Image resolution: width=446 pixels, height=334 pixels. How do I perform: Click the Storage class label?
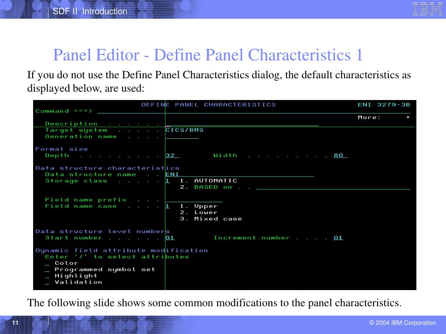76,180
